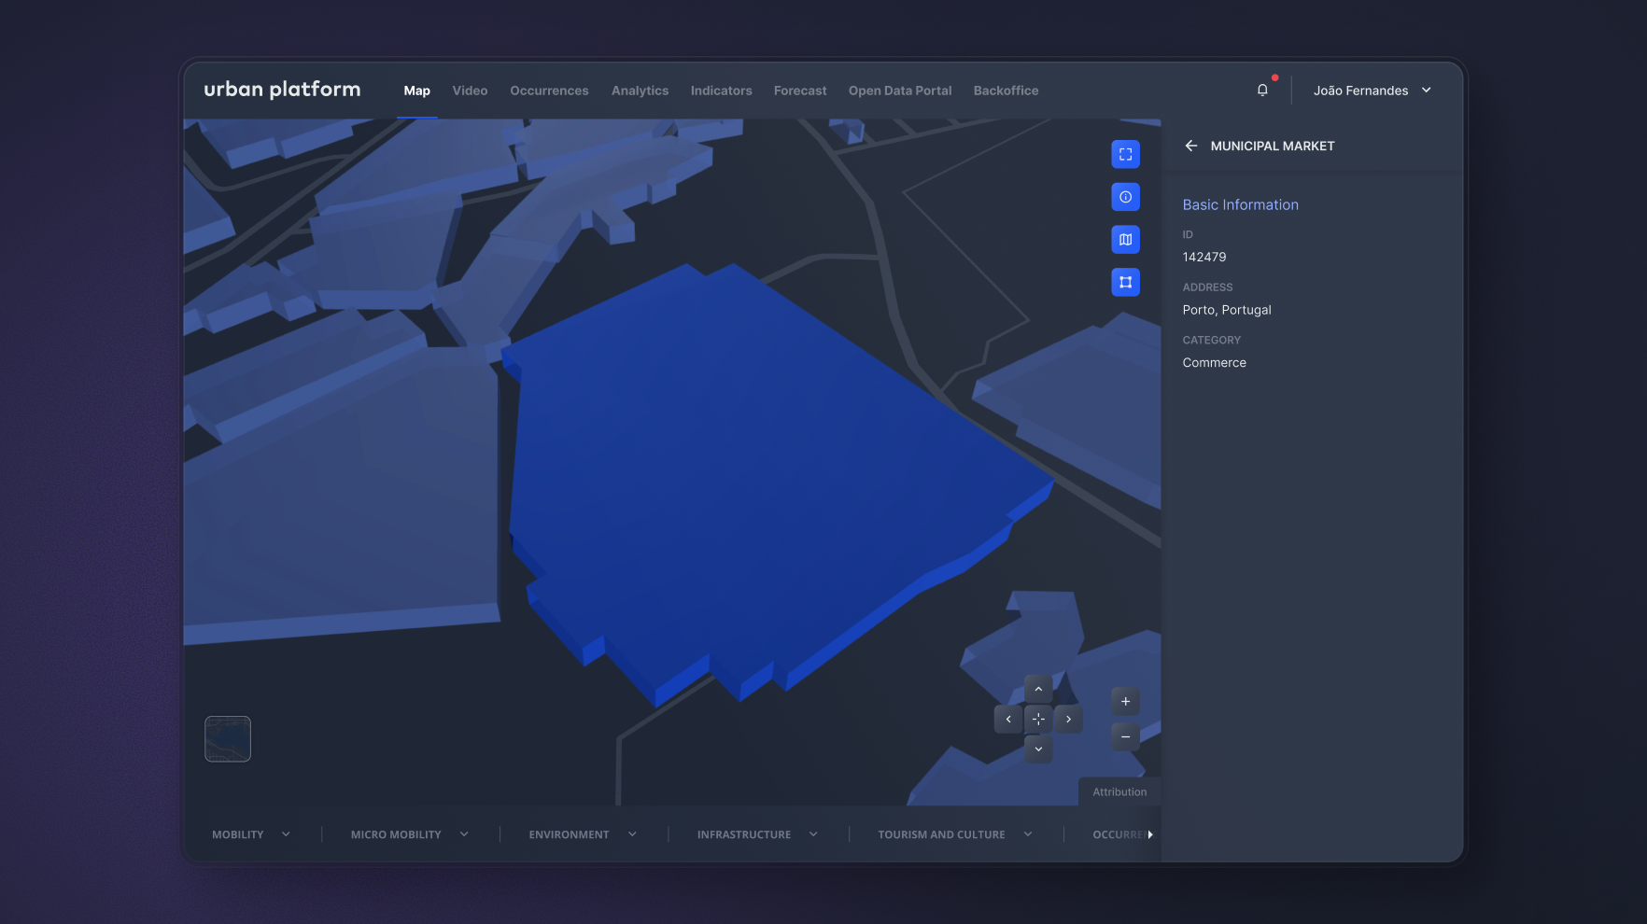Viewport: 1647px width, 924px height.
Task: Activate the area selection tool icon
Action: 1125,282
